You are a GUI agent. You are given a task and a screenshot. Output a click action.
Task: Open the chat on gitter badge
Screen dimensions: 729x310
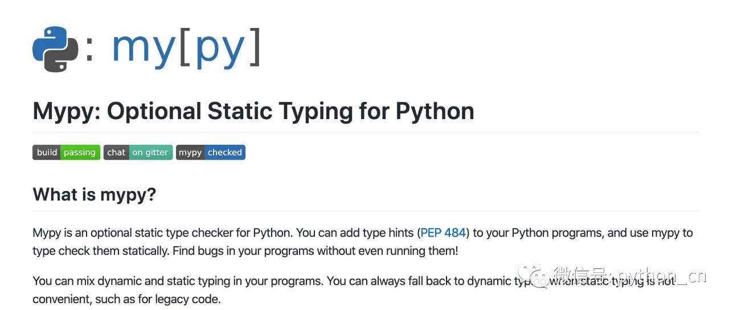click(138, 152)
